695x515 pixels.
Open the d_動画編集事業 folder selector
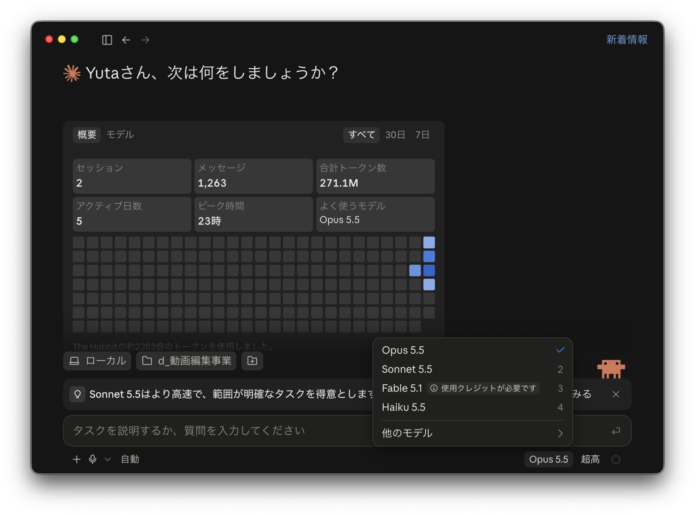point(186,361)
